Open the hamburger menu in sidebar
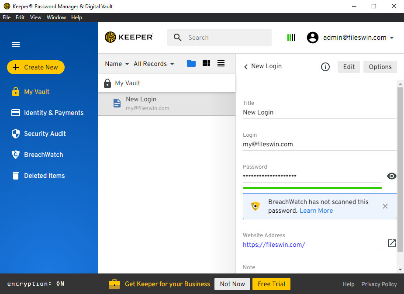This screenshot has height=294, width=404. 16,45
